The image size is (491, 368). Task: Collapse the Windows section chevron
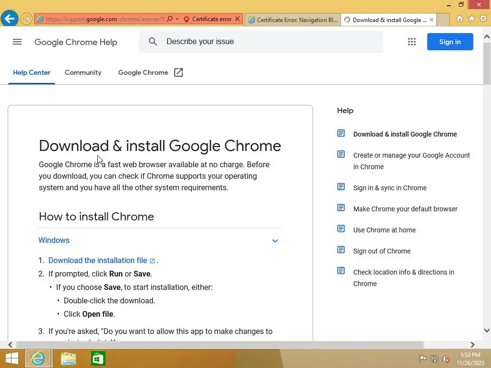275,241
